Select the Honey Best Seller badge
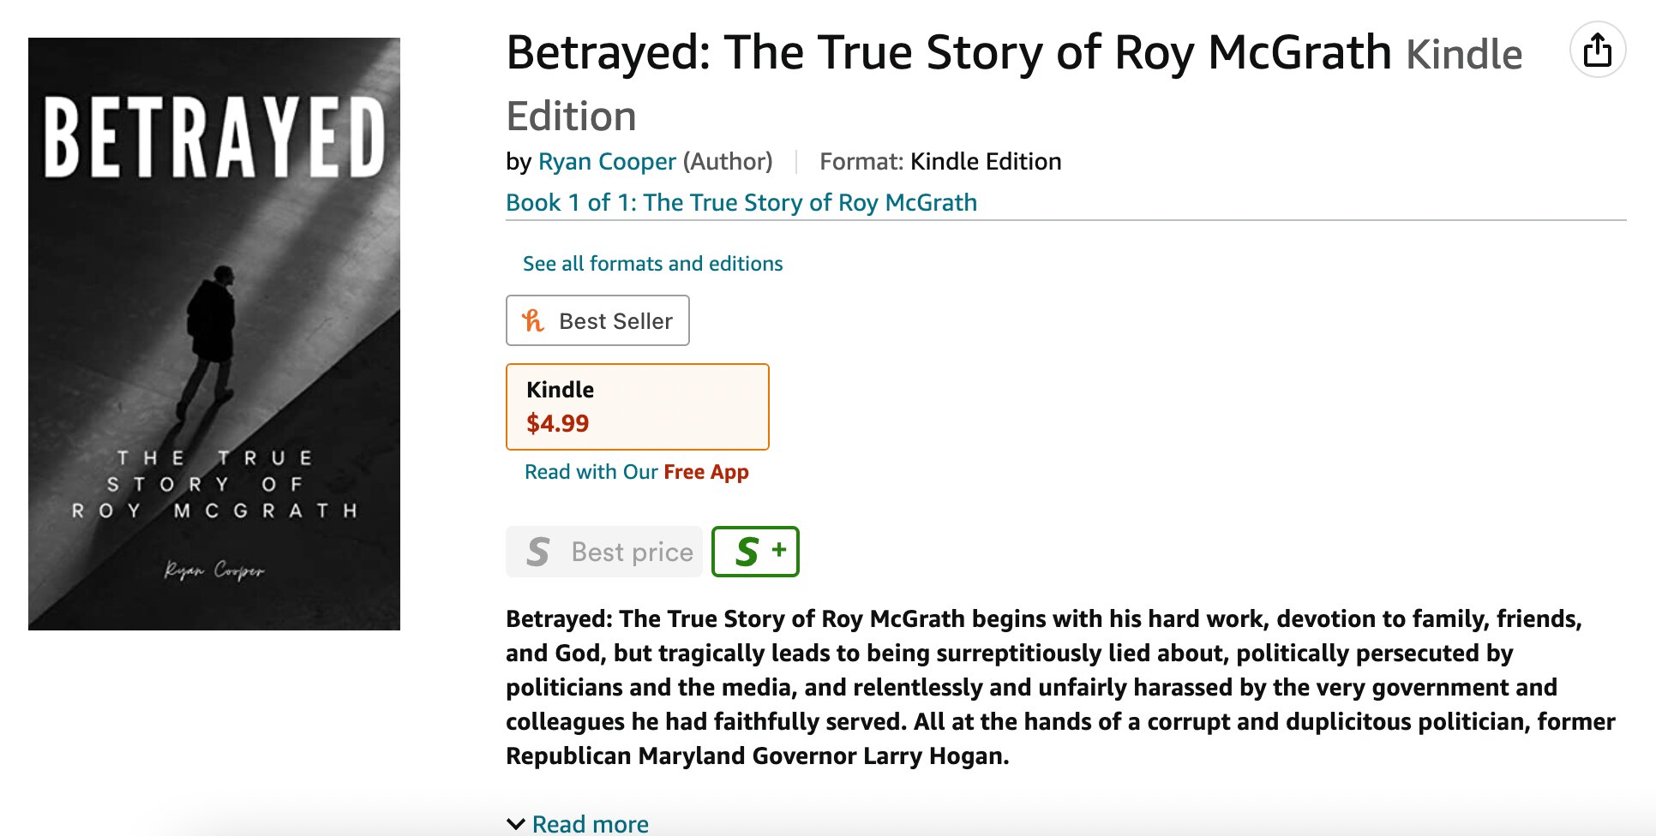This screenshot has height=836, width=1656. 597,319
